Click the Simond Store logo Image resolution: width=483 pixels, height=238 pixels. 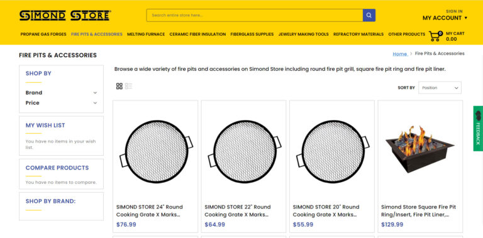[x=65, y=15]
